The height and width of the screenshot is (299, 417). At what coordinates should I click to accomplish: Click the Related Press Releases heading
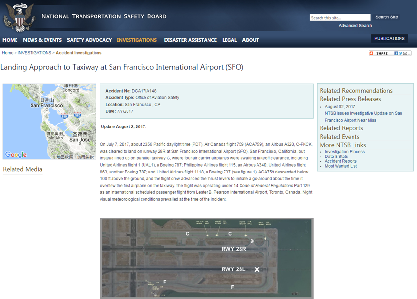click(350, 99)
